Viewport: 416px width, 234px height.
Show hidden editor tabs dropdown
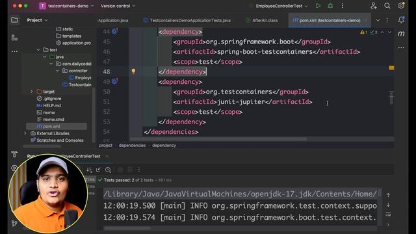pyautogui.click(x=378, y=20)
